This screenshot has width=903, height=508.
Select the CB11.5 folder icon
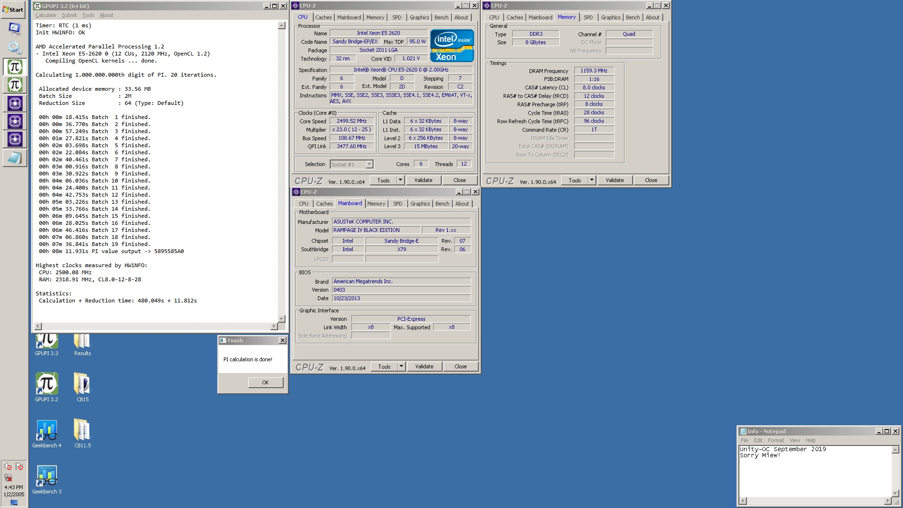point(82,433)
